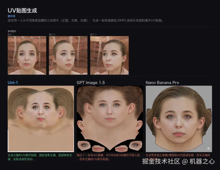Open the Nano Banana Pro result image
The image size is (220, 170).
(x=178, y=119)
